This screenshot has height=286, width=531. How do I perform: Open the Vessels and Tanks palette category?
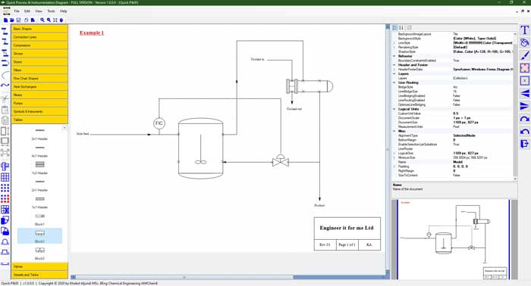[39, 275]
